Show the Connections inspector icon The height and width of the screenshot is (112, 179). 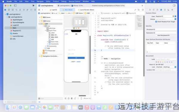coord(172,10)
